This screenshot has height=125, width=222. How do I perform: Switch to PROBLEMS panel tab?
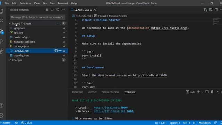[78, 92]
